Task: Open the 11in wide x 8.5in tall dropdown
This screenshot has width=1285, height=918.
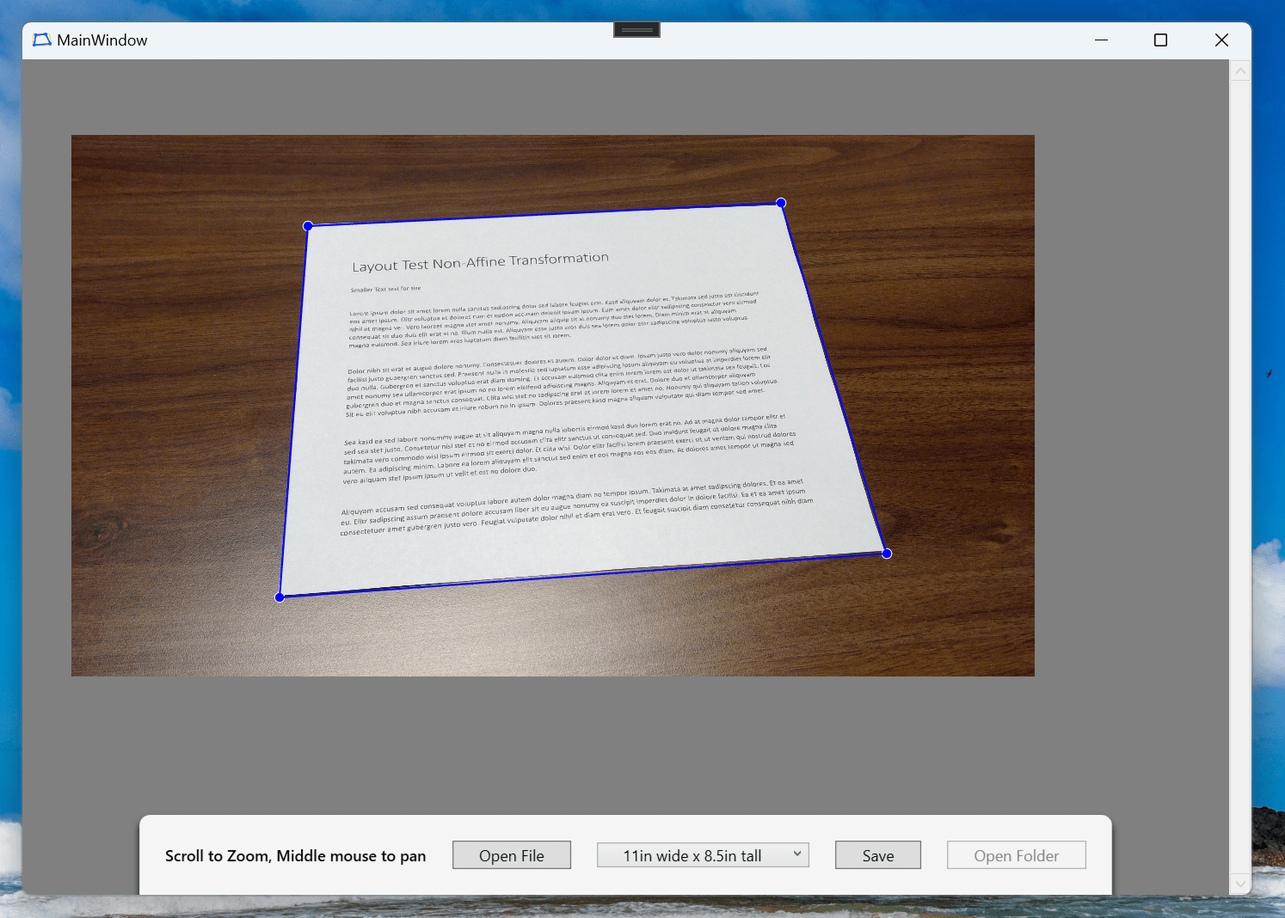Action: coord(692,855)
